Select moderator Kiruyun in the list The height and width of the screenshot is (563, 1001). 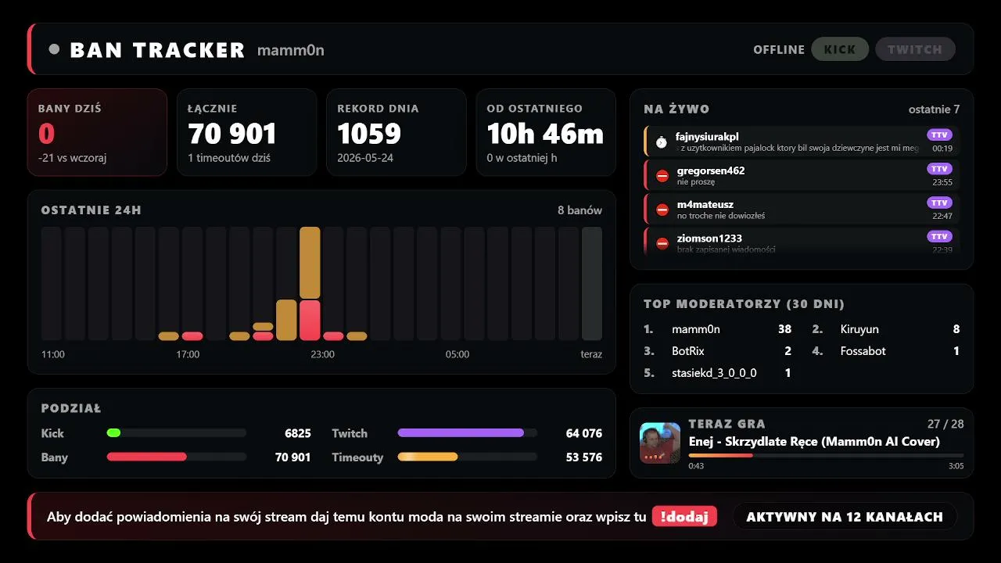[859, 329]
